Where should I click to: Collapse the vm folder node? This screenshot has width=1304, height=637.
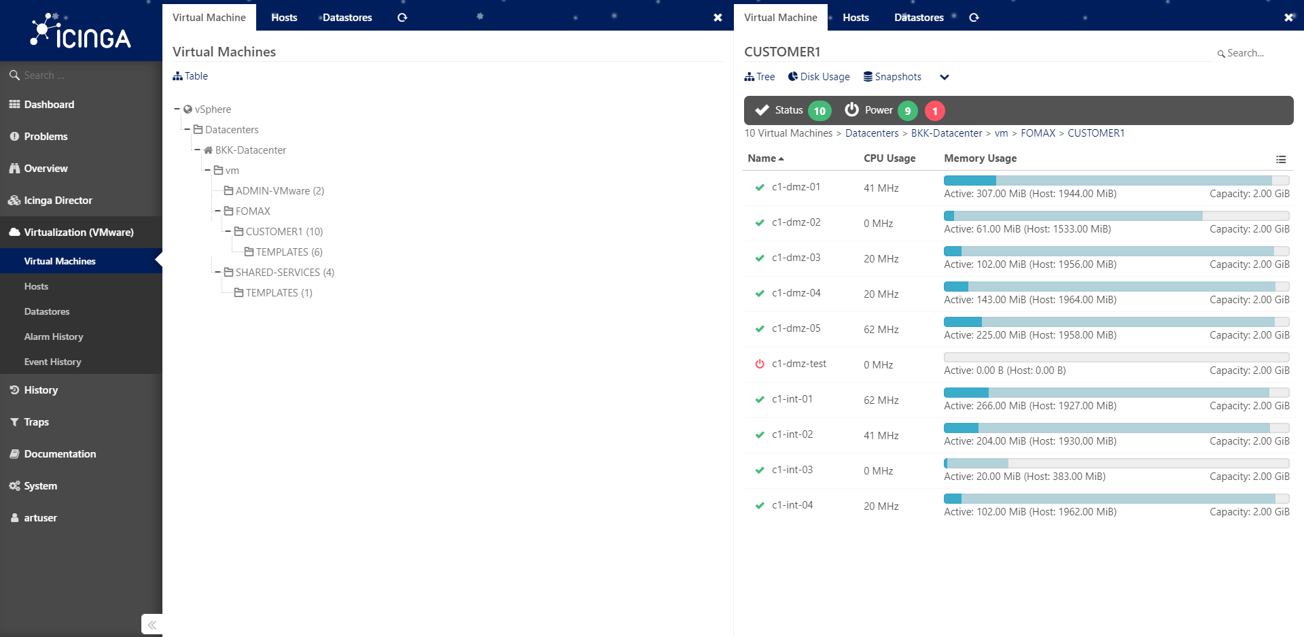(x=207, y=170)
